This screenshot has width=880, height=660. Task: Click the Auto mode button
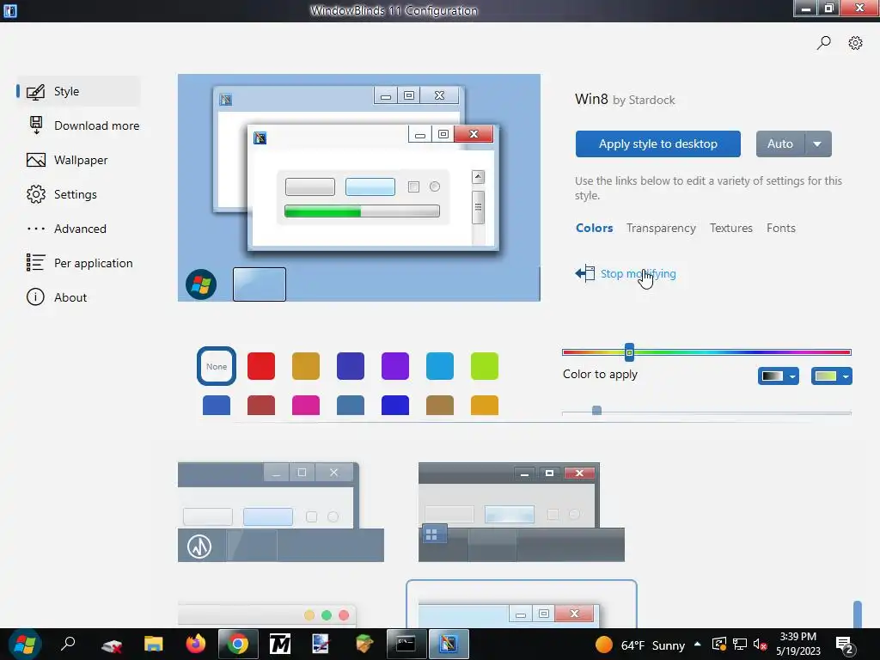tap(780, 144)
